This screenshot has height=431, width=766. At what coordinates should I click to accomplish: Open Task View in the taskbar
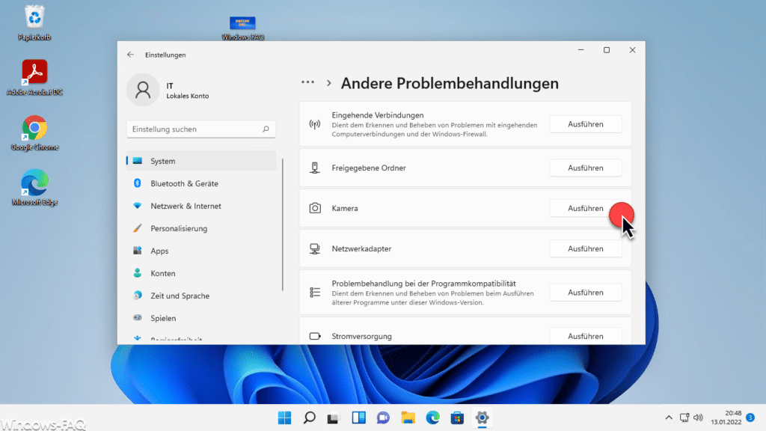[333, 418]
